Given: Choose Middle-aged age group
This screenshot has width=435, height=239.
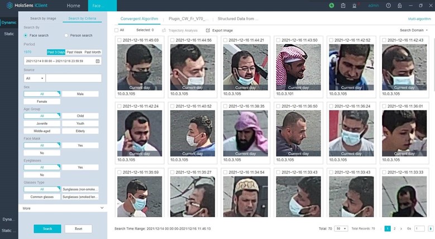Looking at the screenshot, I should point(42,131).
